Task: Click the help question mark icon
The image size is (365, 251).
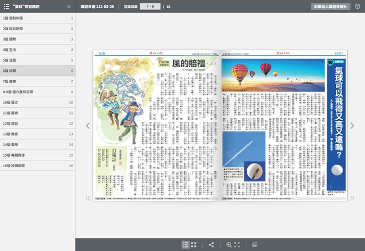Action: coord(357,6)
